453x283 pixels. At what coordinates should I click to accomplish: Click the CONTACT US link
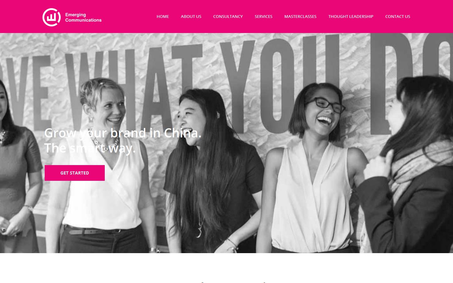(x=398, y=16)
